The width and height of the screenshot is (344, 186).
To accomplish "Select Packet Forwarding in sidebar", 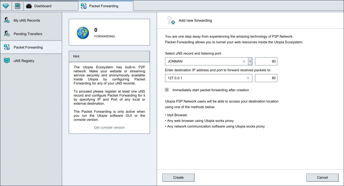I will click(x=31, y=47).
